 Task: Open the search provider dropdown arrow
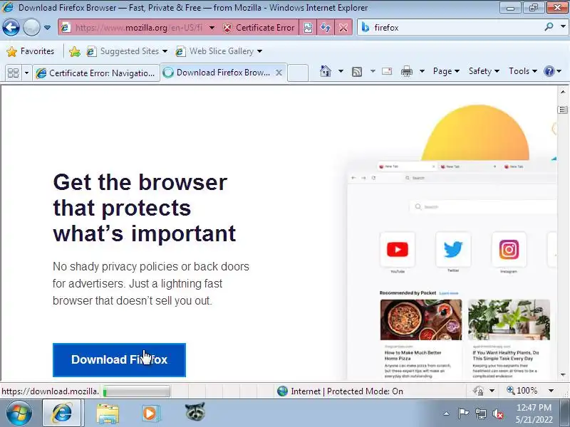(x=563, y=27)
